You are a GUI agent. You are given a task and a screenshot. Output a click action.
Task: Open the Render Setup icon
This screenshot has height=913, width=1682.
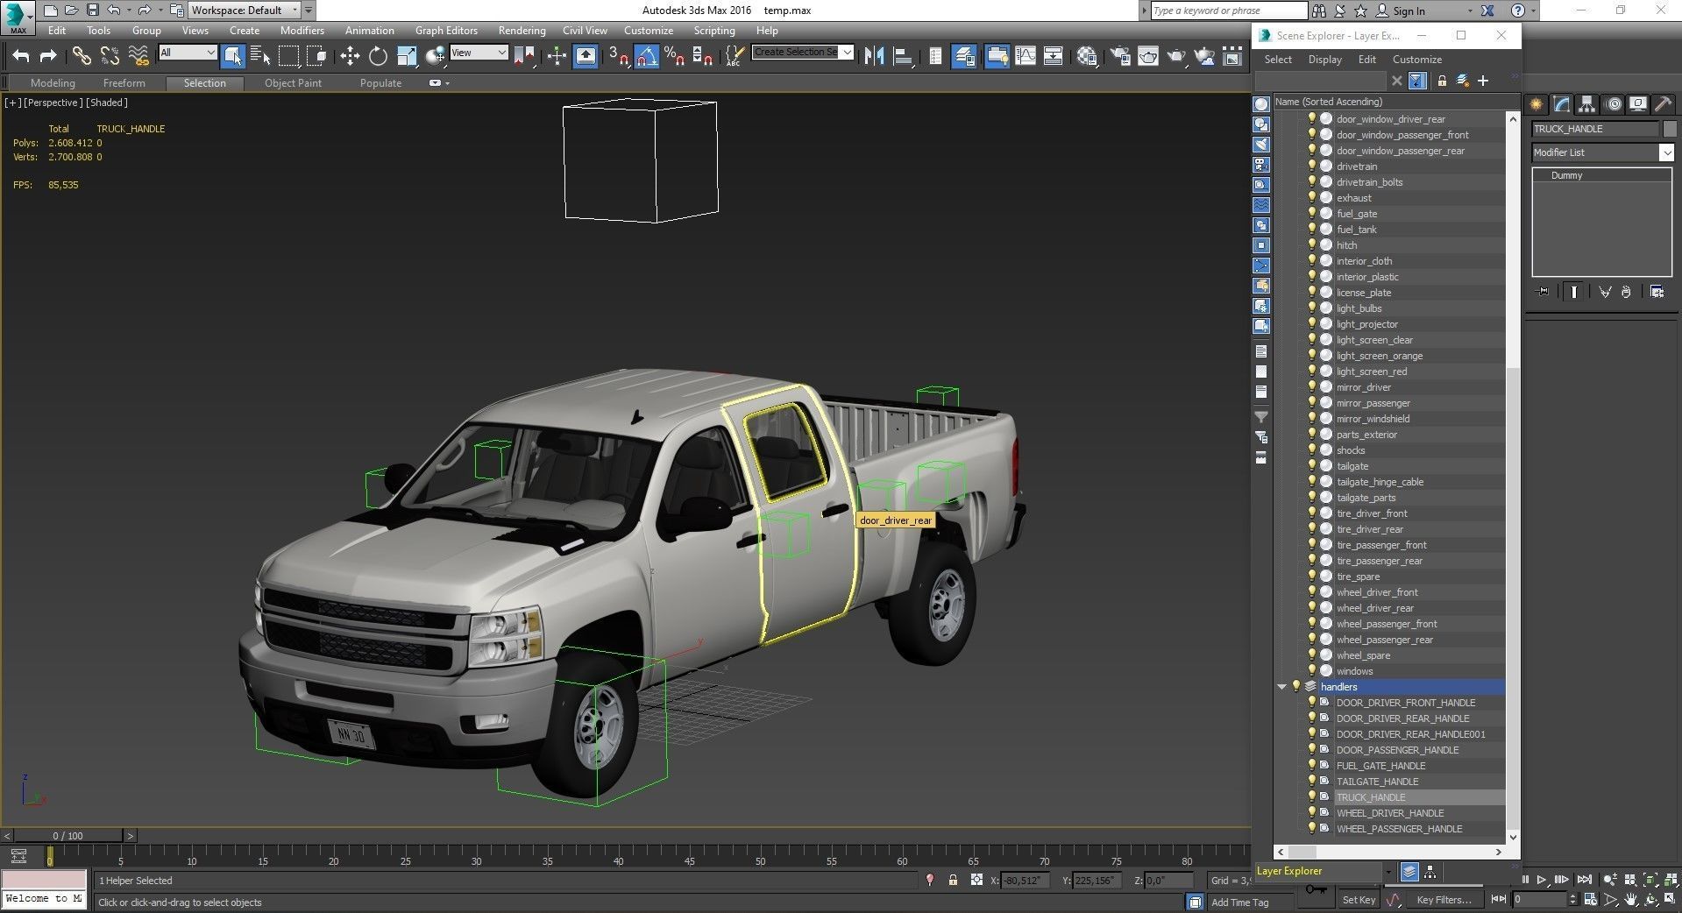1120,56
